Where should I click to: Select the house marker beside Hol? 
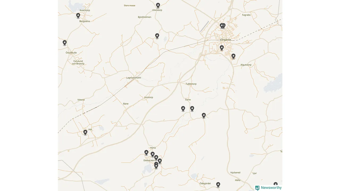[85, 132]
